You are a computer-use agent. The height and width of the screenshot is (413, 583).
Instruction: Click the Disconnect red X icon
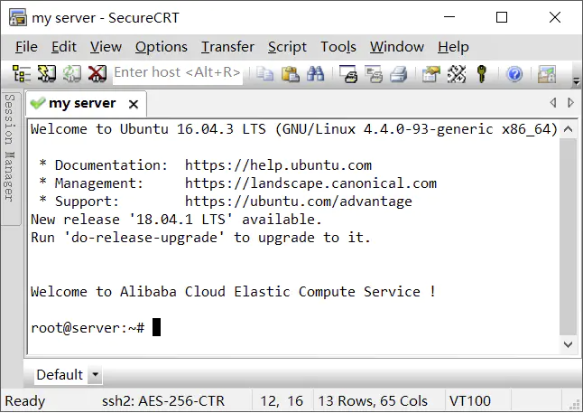[97, 73]
